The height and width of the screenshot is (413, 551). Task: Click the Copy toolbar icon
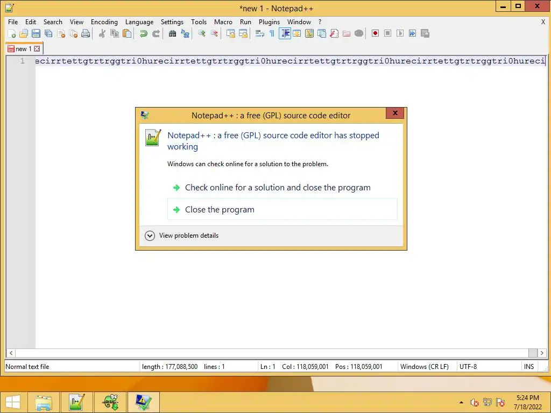pyautogui.click(x=115, y=34)
